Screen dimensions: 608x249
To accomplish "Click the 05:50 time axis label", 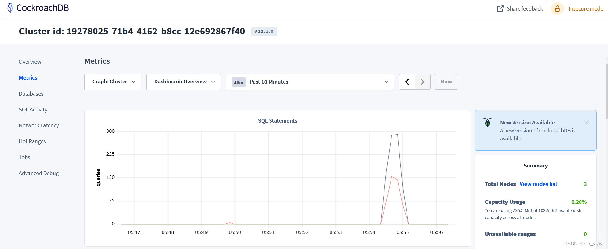I will click(235, 232).
